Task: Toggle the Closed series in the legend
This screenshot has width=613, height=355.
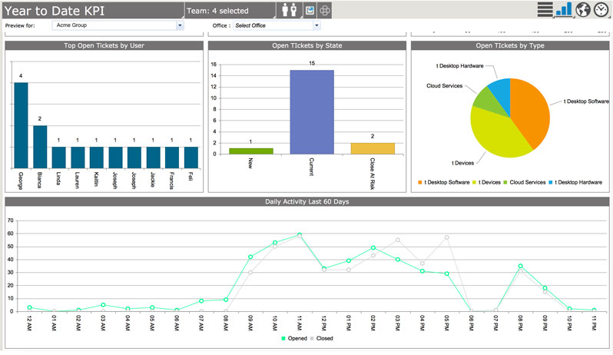Action: pyautogui.click(x=322, y=339)
